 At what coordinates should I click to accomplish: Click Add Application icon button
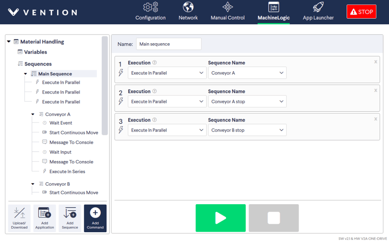coord(45,218)
